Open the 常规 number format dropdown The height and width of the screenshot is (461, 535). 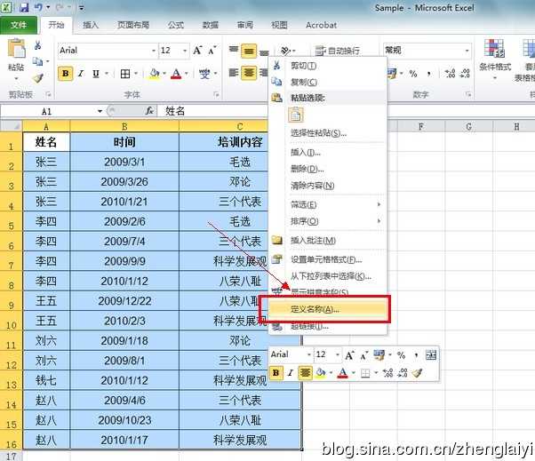coord(467,51)
